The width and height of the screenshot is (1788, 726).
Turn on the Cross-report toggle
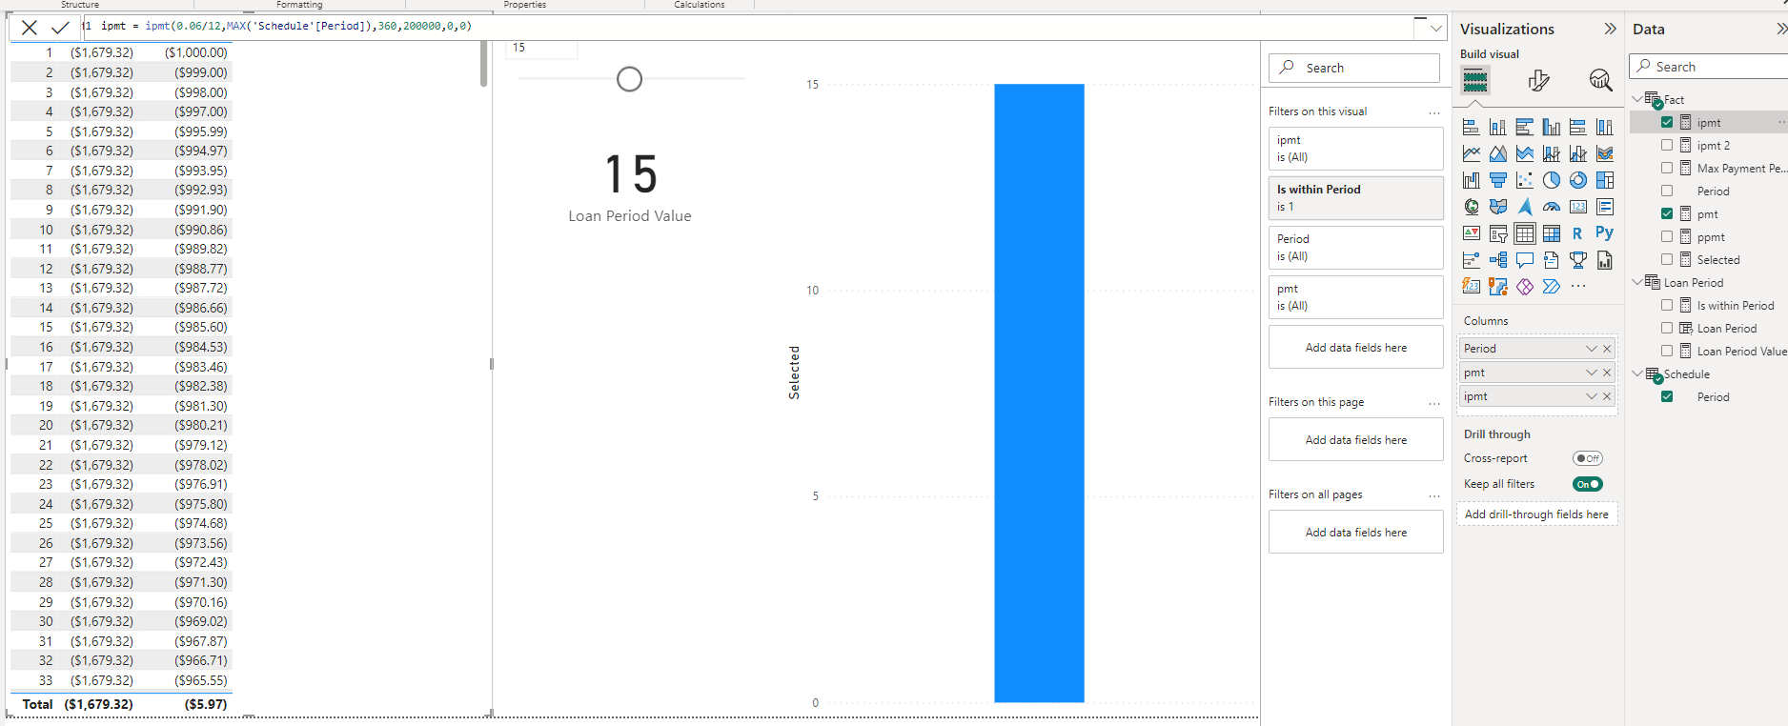[1588, 458]
